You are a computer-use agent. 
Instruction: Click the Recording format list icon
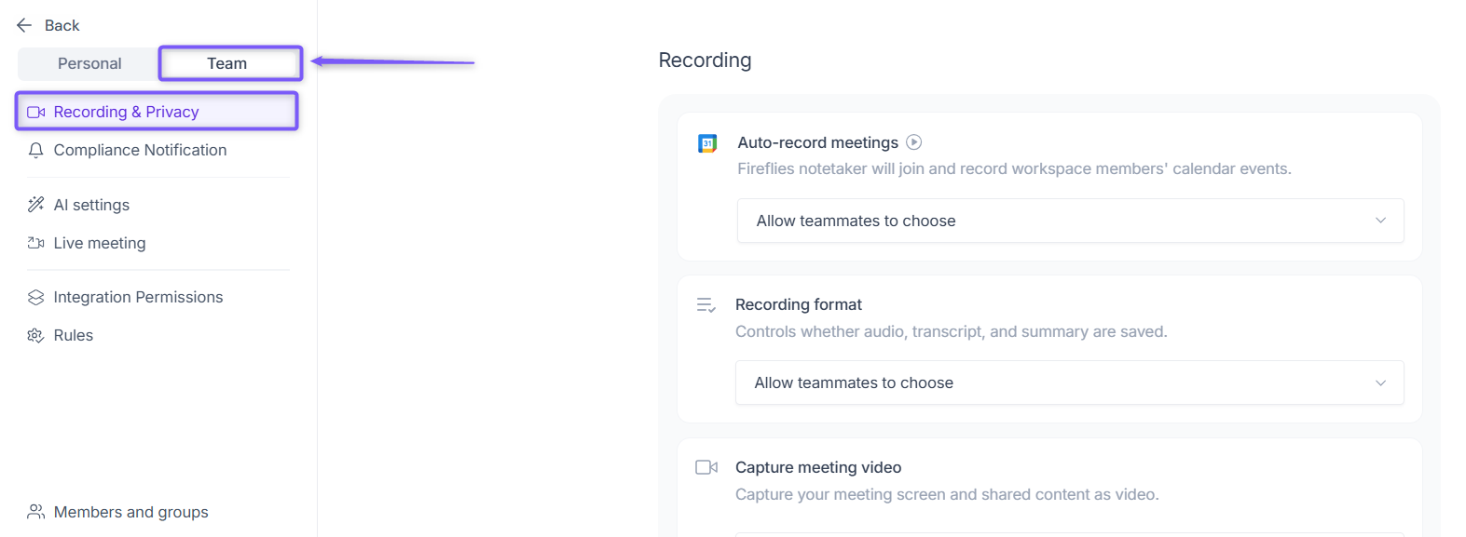pos(706,305)
